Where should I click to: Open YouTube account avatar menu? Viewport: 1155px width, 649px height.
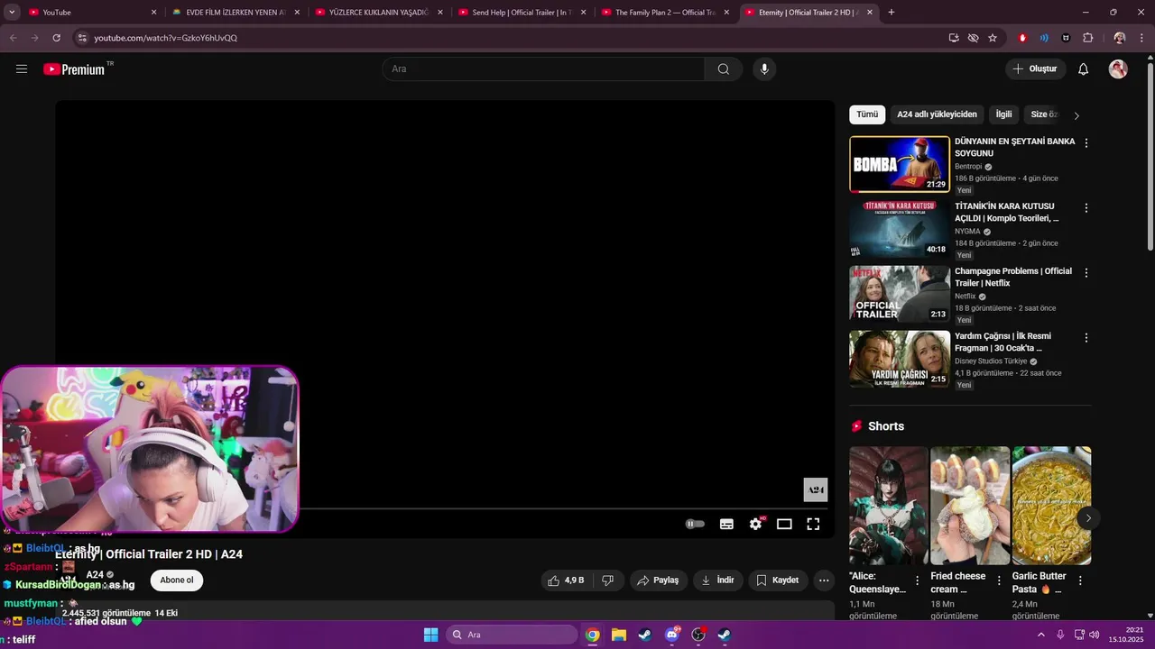(1118, 69)
